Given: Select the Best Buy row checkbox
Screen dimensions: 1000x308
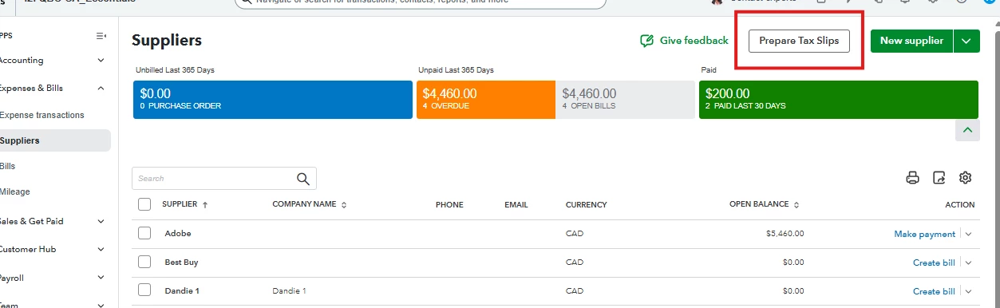Looking at the screenshot, I should (x=144, y=262).
